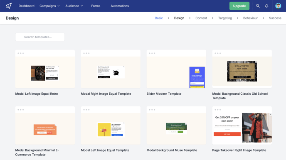The width and height of the screenshot is (286, 160).
Task: Open the Automations menu item
Action: 120,6
